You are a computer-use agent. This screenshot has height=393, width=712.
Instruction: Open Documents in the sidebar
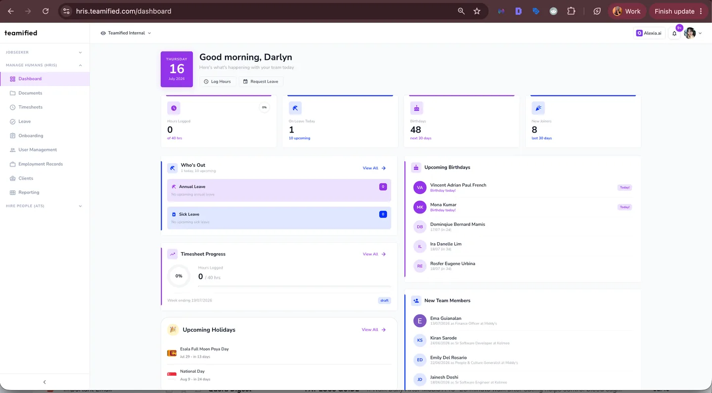[45, 93]
